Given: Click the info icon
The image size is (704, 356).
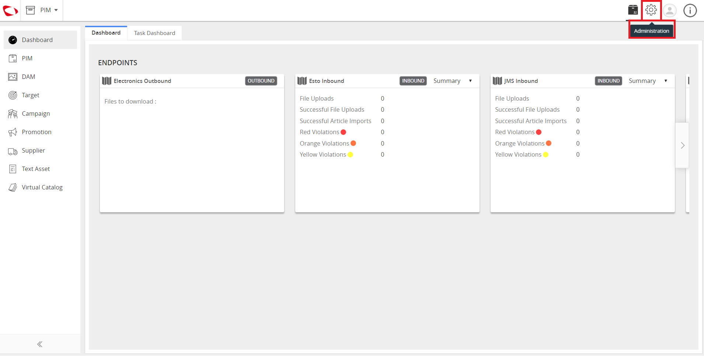Looking at the screenshot, I should [690, 10].
